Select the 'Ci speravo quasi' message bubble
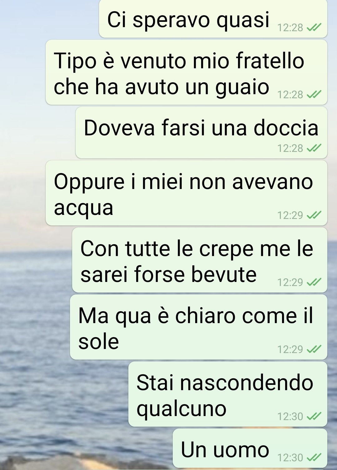The image size is (337, 470). 213,19
